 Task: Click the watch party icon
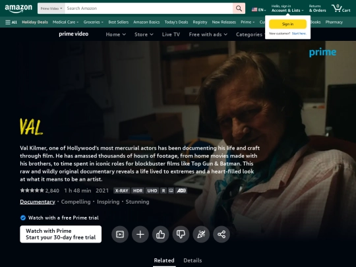201,234
